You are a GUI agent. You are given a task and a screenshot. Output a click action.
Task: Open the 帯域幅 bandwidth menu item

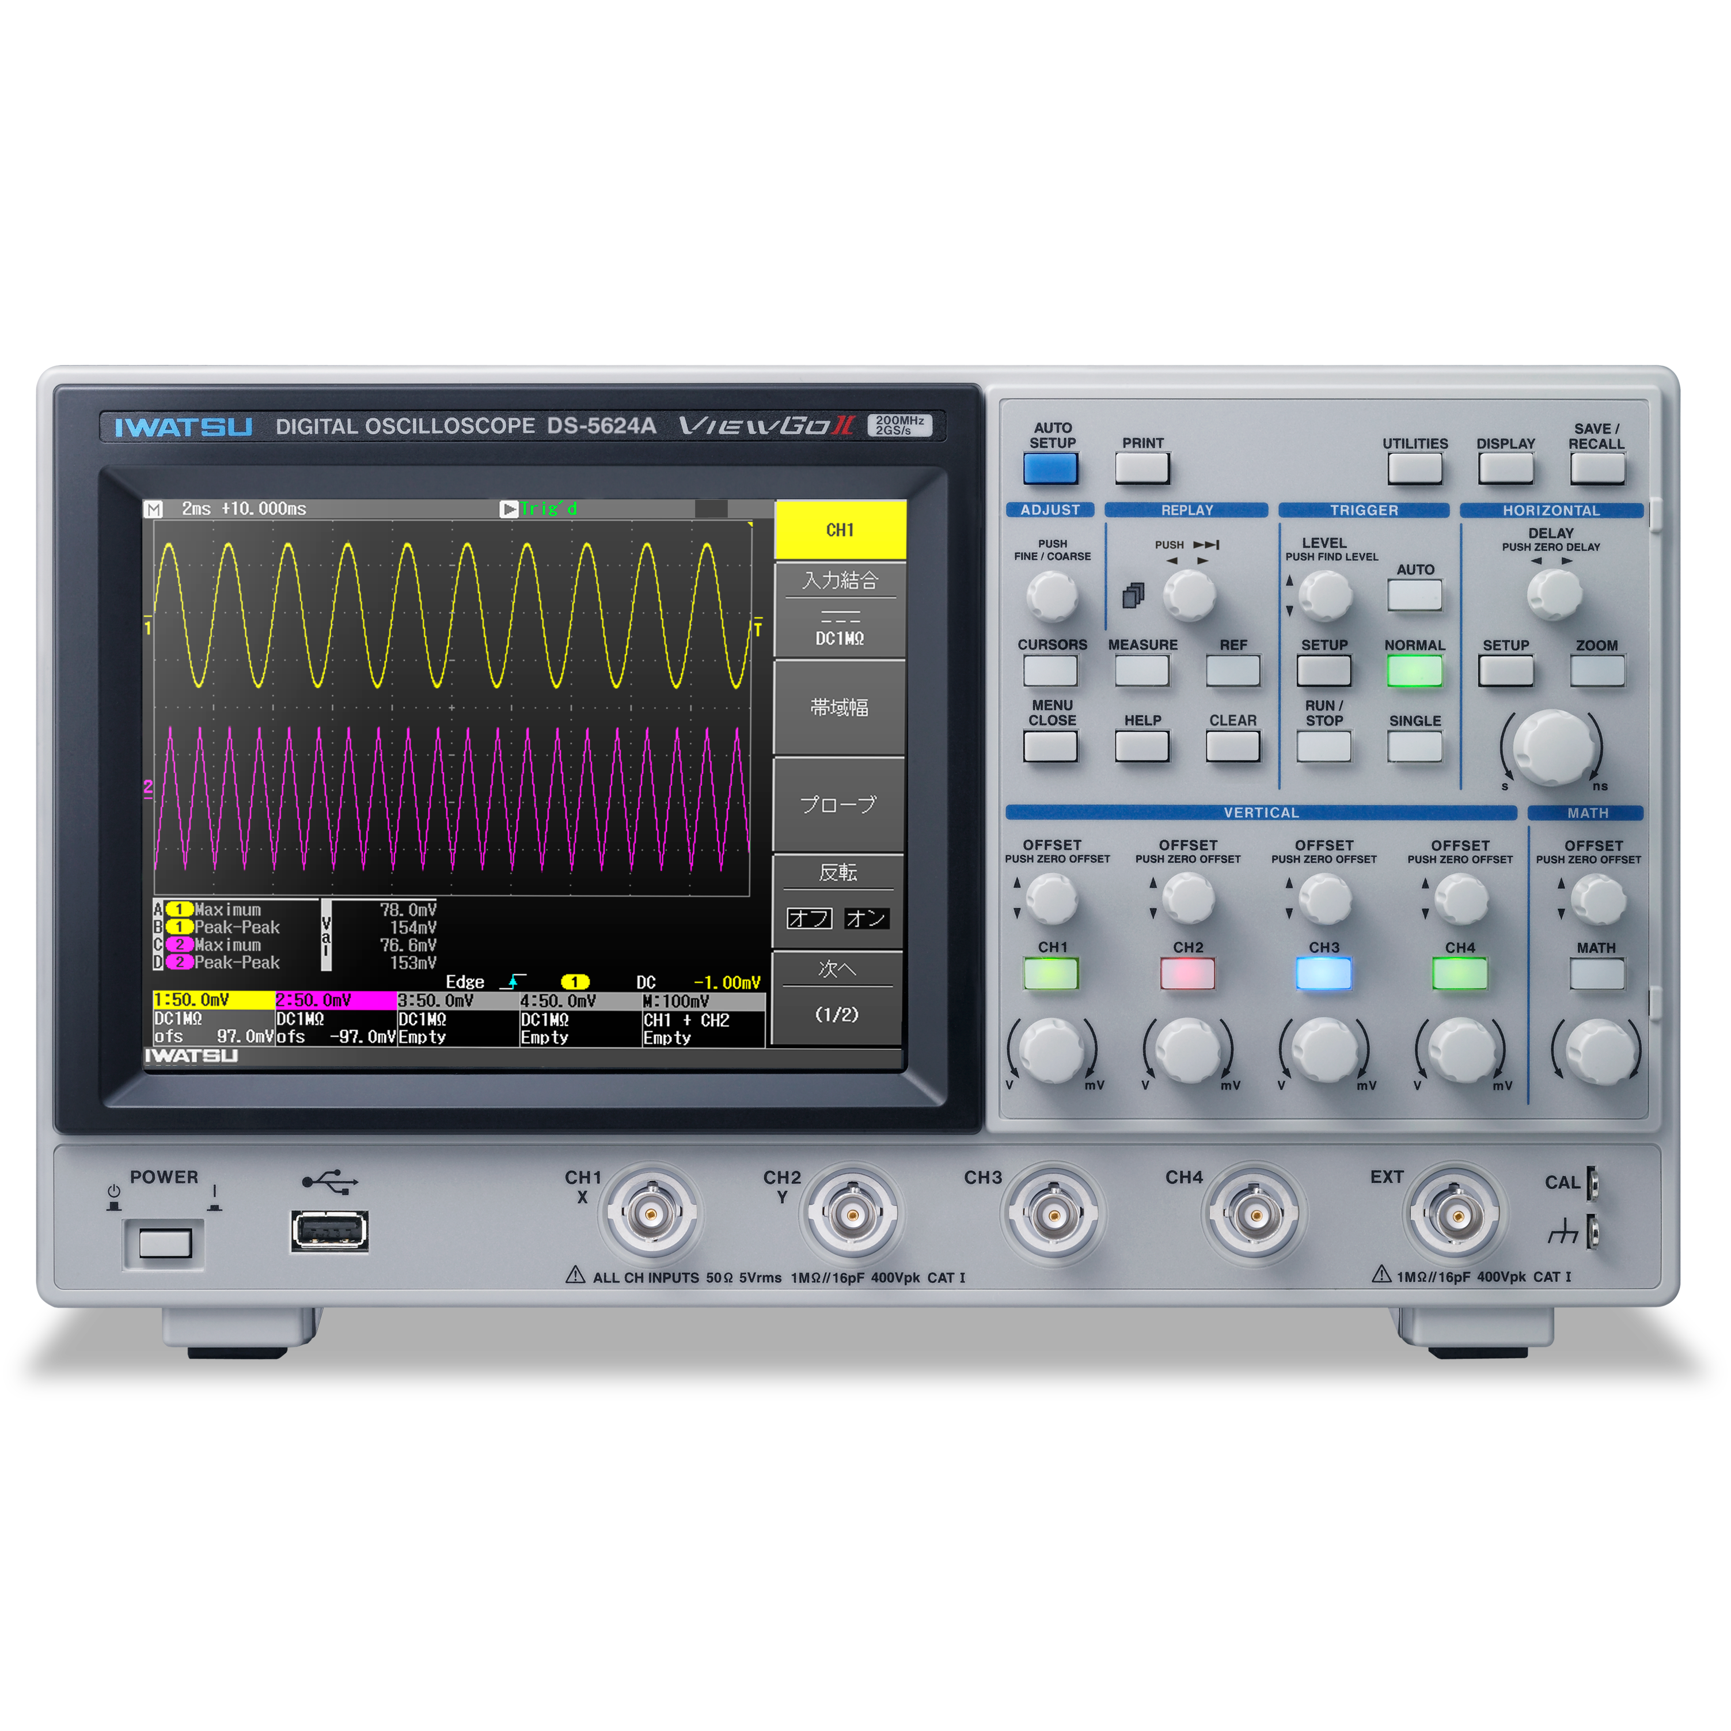(840, 708)
